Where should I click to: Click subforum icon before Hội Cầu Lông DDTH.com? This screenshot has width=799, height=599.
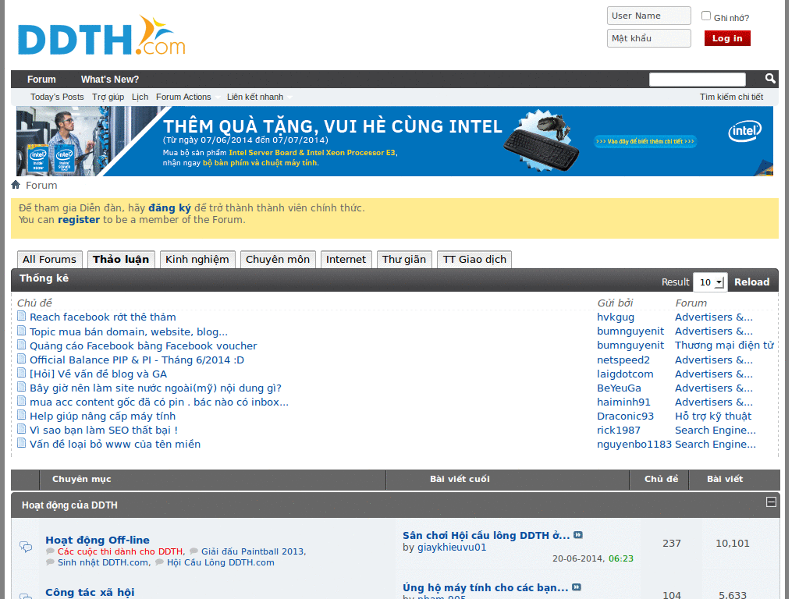(x=159, y=562)
